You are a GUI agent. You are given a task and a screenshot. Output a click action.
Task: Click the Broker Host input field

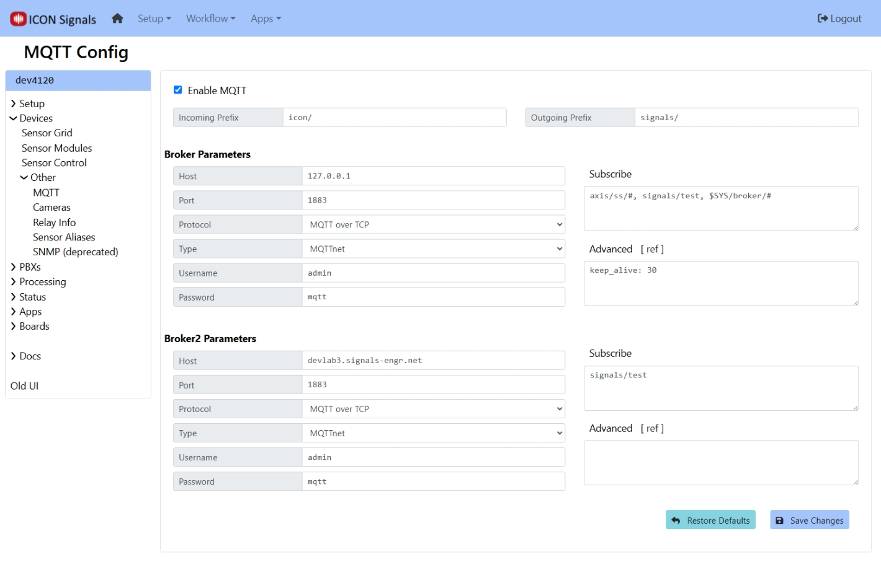tap(433, 176)
